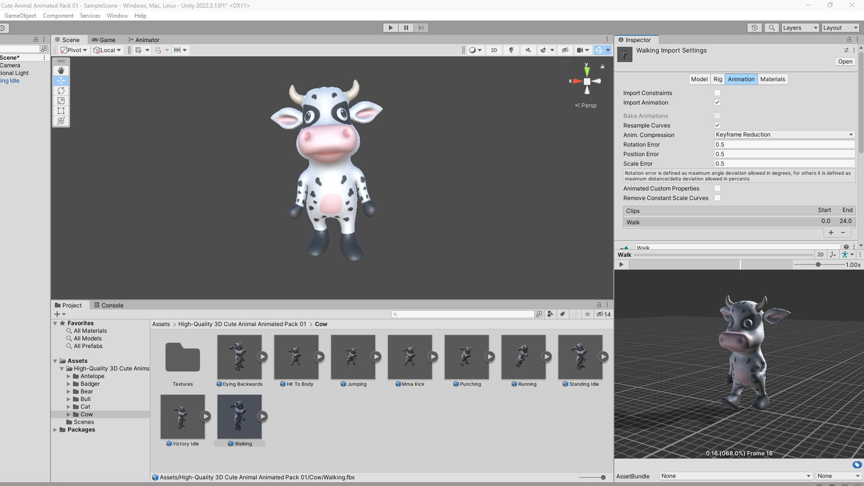Add a new clip with plus button

point(831,233)
